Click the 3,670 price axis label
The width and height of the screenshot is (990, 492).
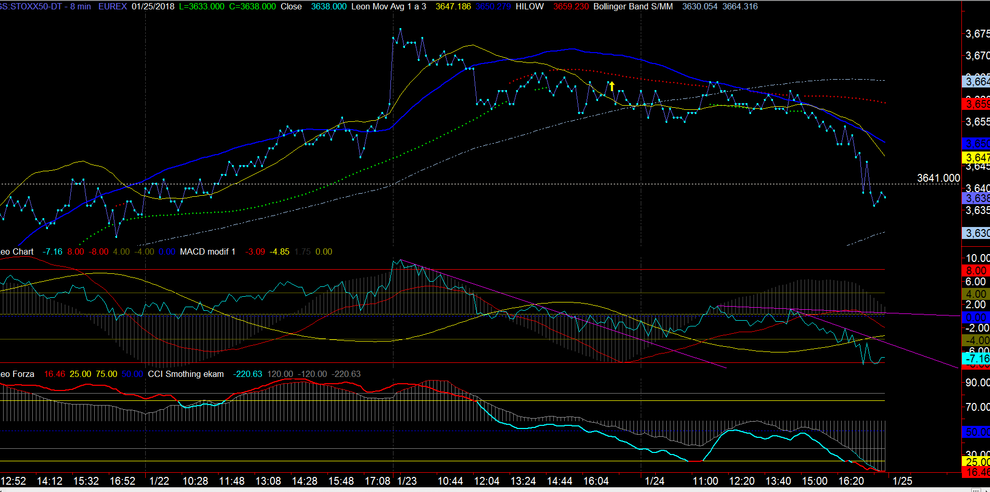pyautogui.click(x=978, y=56)
